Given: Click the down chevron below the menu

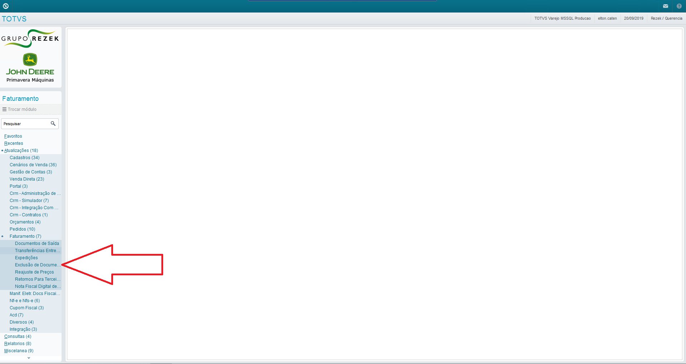Looking at the screenshot, I should click(x=29, y=358).
